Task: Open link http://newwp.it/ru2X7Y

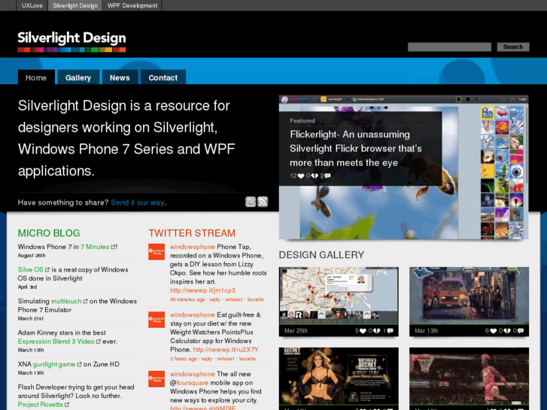Action: [226, 350]
